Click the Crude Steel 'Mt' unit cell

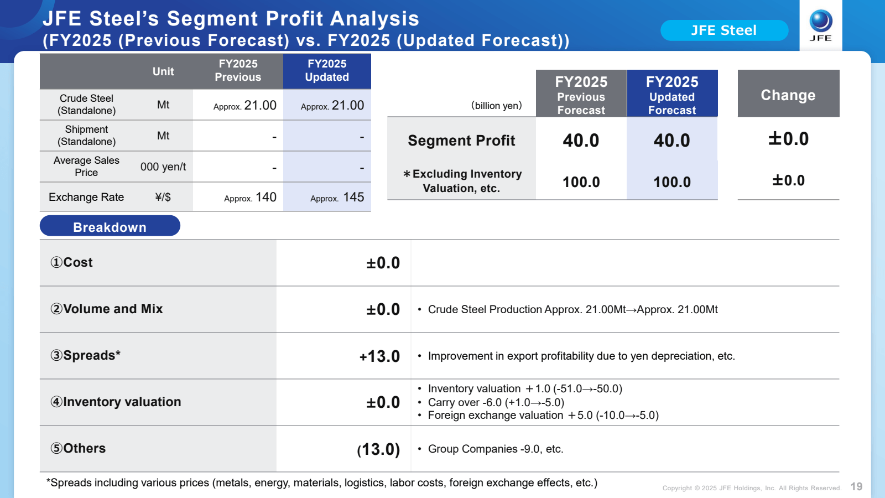pos(163,105)
